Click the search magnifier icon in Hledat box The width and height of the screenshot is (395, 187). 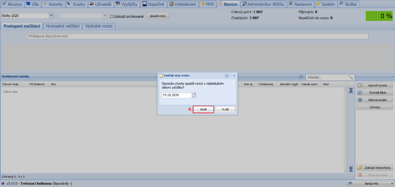(x=350, y=77)
